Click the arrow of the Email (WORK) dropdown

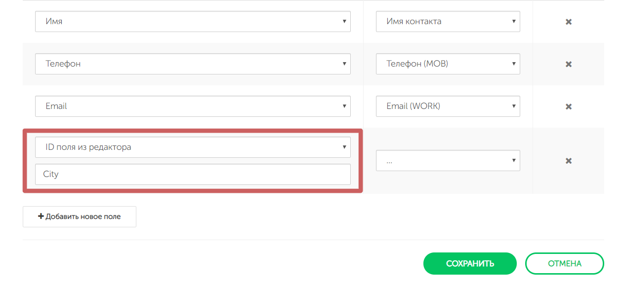click(x=514, y=106)
